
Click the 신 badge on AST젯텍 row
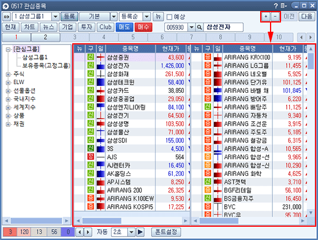click(x=208, y=182)
